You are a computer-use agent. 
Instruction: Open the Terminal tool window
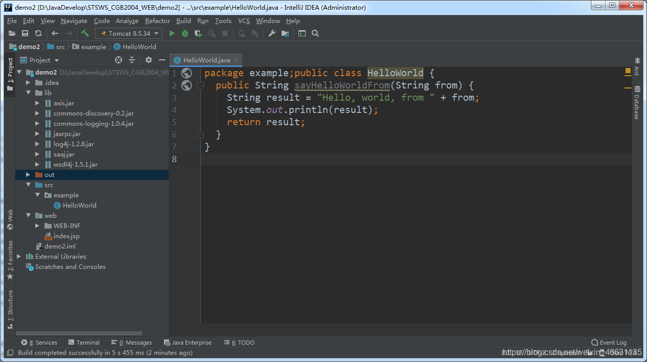pyautogui.click(x=84, y=343)
